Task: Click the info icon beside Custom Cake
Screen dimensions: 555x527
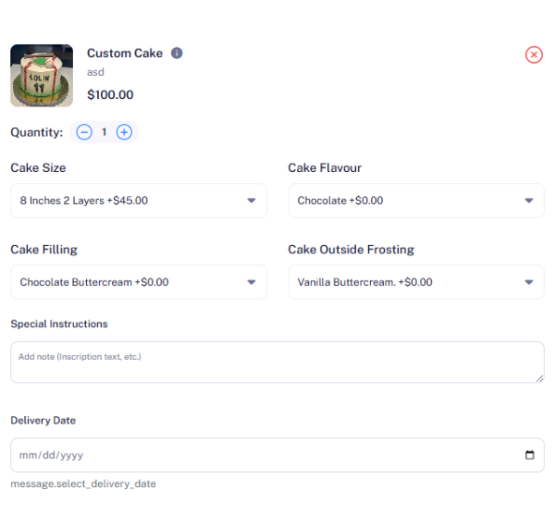Action: 177,54
